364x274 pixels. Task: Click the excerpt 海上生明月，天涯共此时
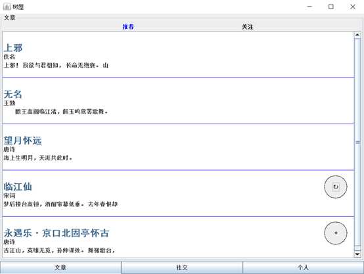[38, 158]
